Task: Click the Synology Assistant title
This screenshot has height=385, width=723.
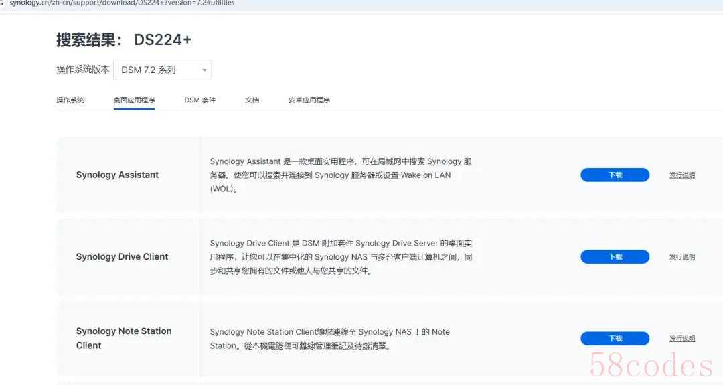Action: (x=117, y=175)
